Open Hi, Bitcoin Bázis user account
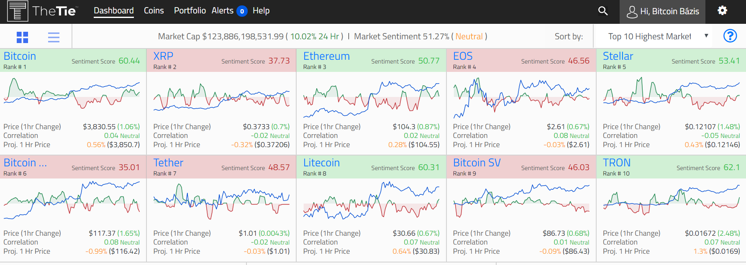746x265 pixels. coord(662,12)
